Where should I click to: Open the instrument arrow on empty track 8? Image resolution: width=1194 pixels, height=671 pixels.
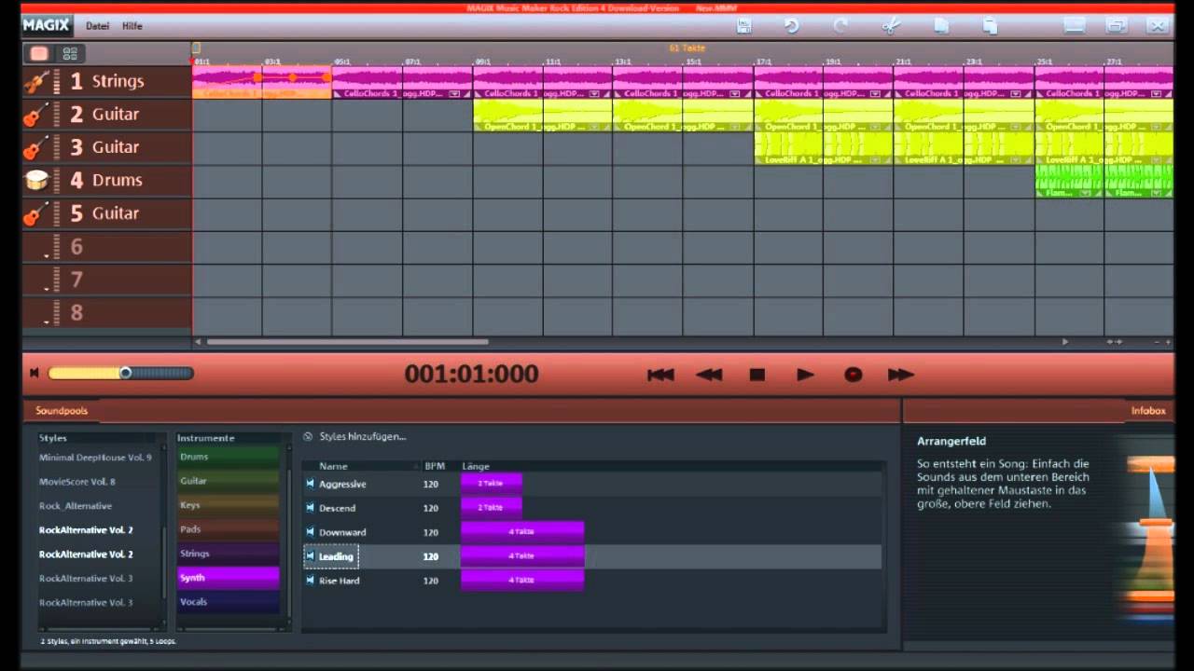click(x=47, y=322)
